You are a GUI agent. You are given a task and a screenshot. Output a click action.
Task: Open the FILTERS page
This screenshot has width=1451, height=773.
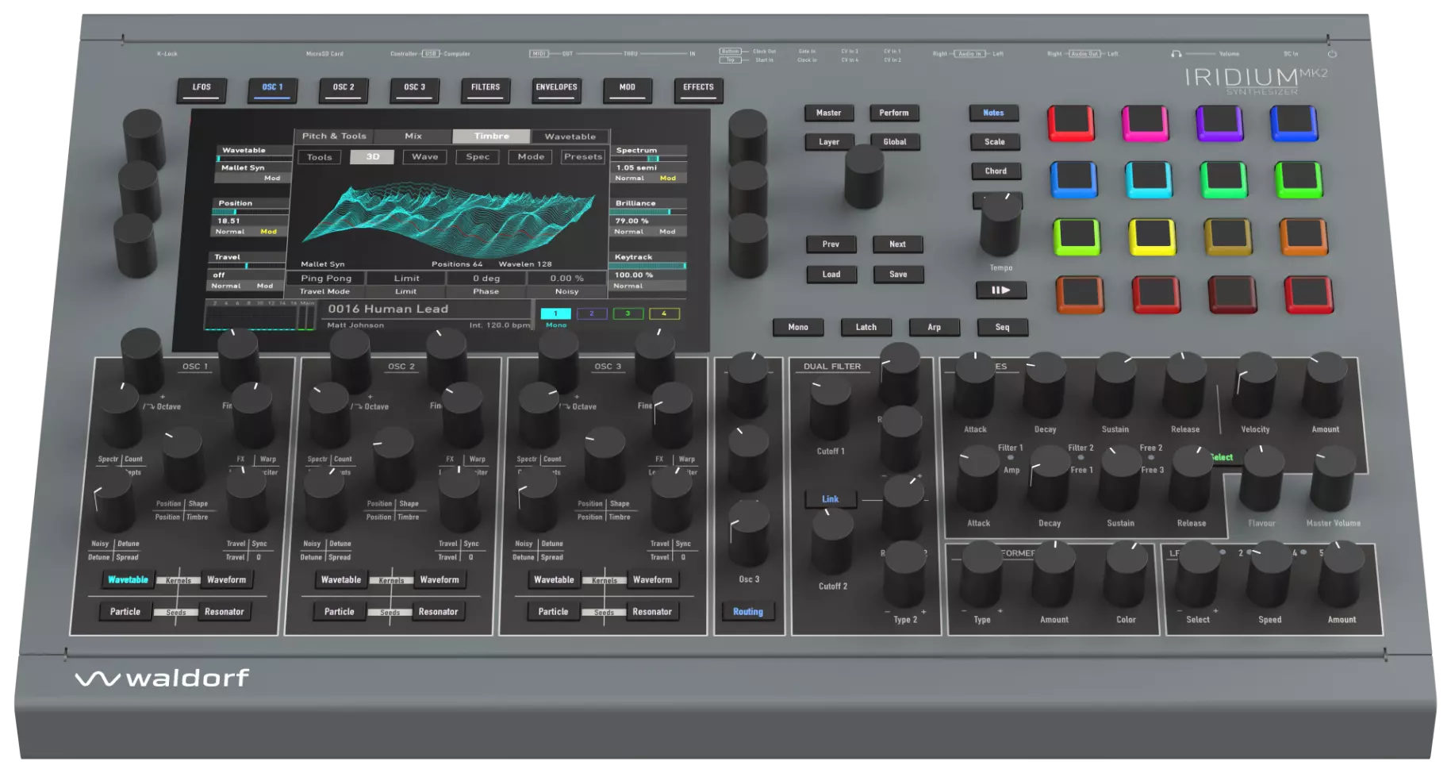[486, 88]
